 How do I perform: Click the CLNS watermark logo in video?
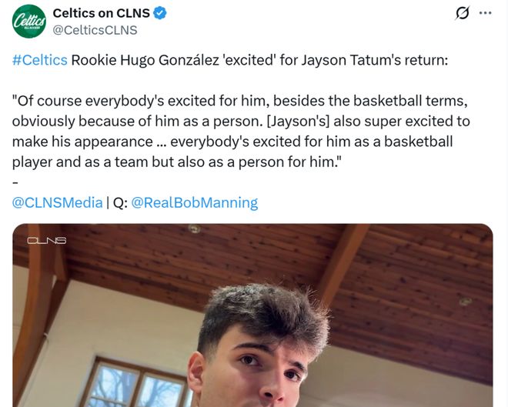click(x=47, y=241)
